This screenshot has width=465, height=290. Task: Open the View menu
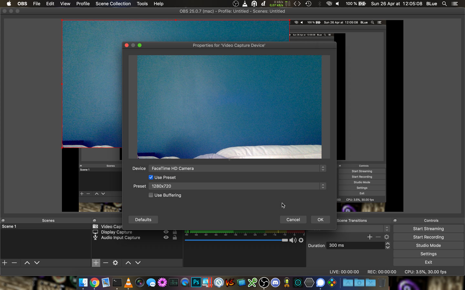(65, 4)
